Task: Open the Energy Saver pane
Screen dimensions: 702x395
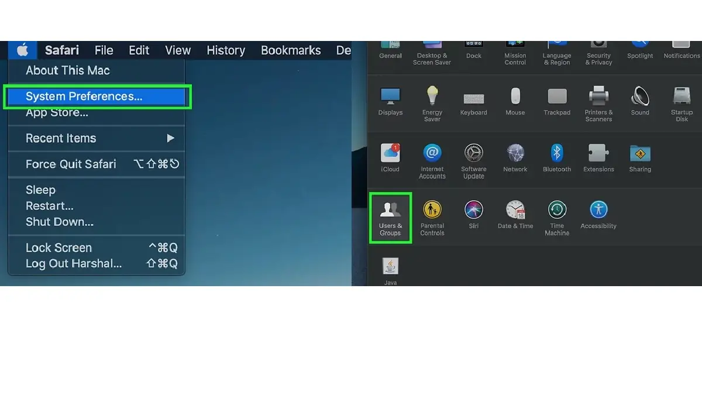Action: tap(432, 103)
